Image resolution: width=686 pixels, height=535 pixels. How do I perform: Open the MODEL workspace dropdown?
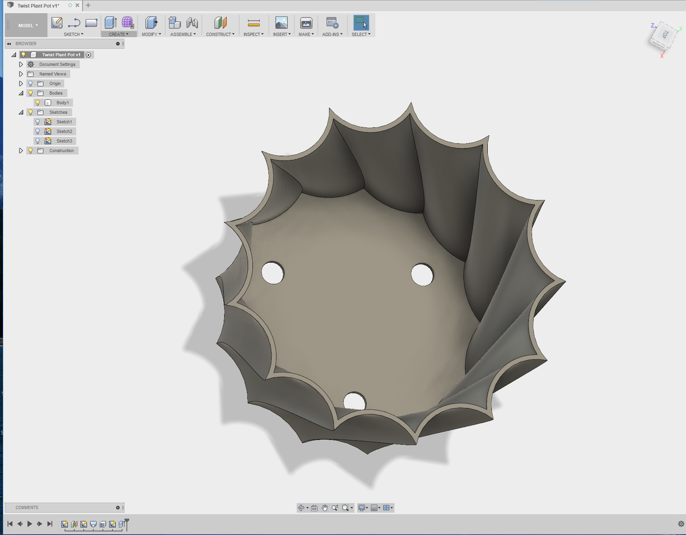[28, 26]
